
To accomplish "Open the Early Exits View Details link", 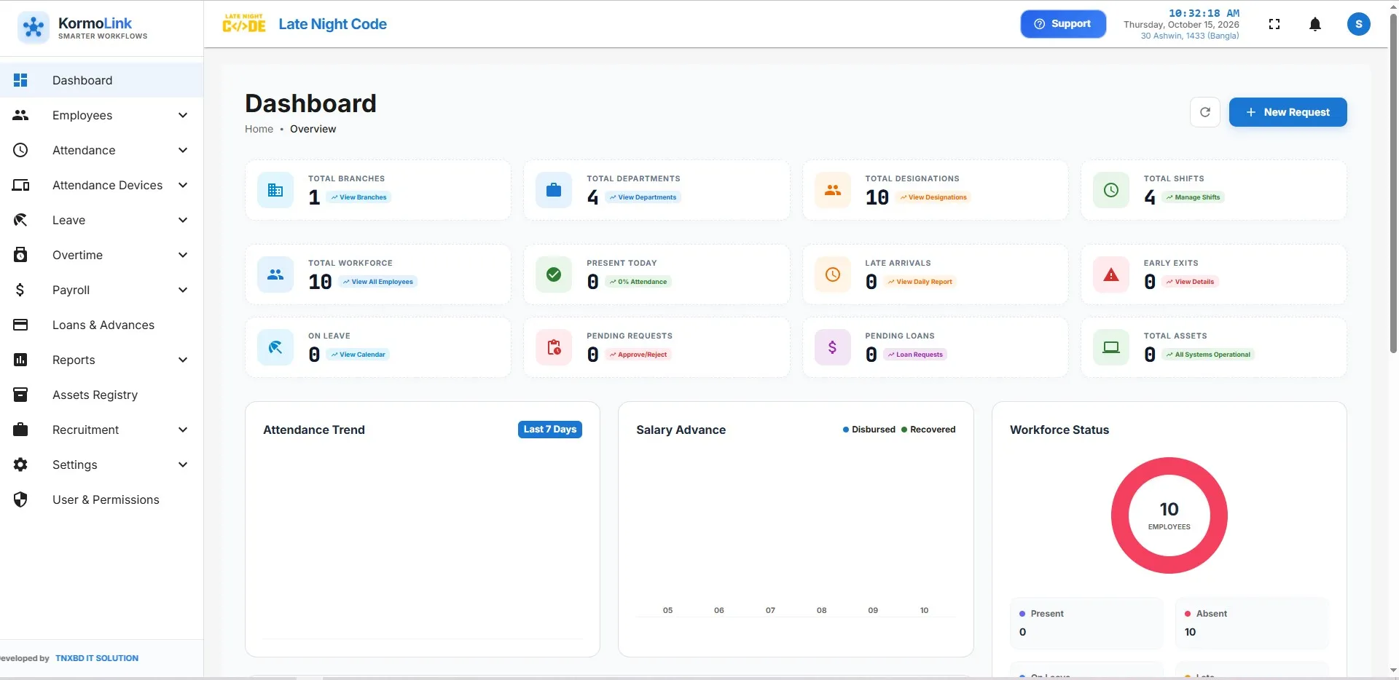I will tap(1190, 282).
